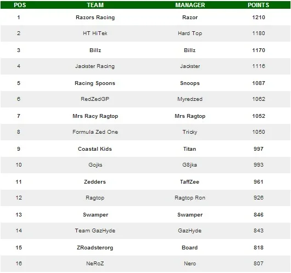291x273 pixels.
Task: Click the manager name TaffZee
Action: pos(189,182)
